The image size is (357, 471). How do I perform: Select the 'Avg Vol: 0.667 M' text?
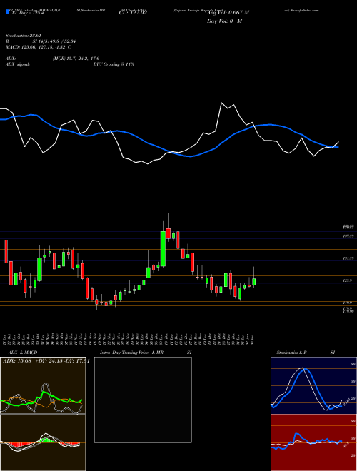tap(228, 13)
